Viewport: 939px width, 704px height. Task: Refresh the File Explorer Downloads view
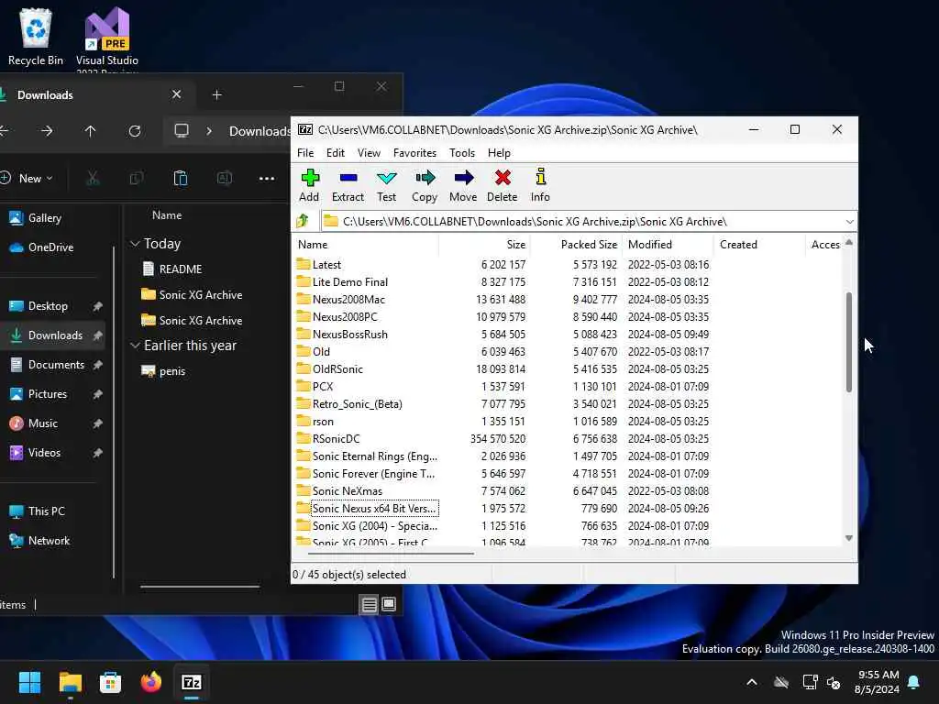pyautogui.click(x=135, y=130)
